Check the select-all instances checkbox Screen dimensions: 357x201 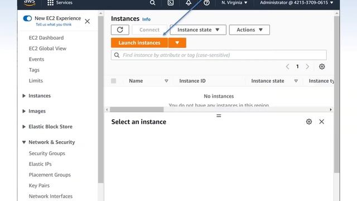point(114,81)
